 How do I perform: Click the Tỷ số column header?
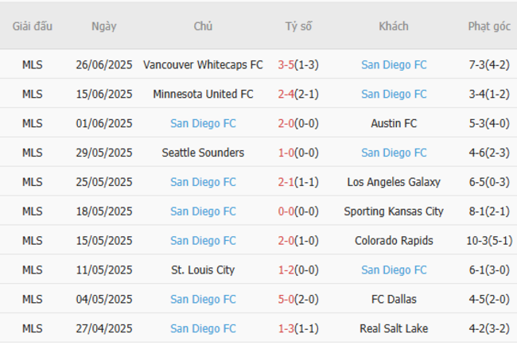[x=298, y=26]
